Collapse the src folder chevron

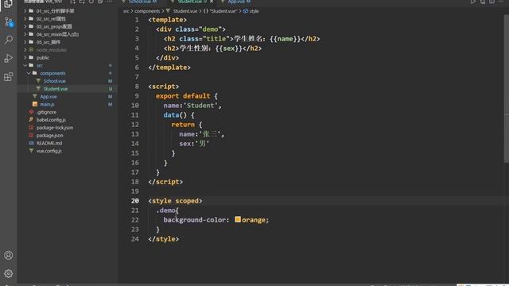[x=25, y=65]
